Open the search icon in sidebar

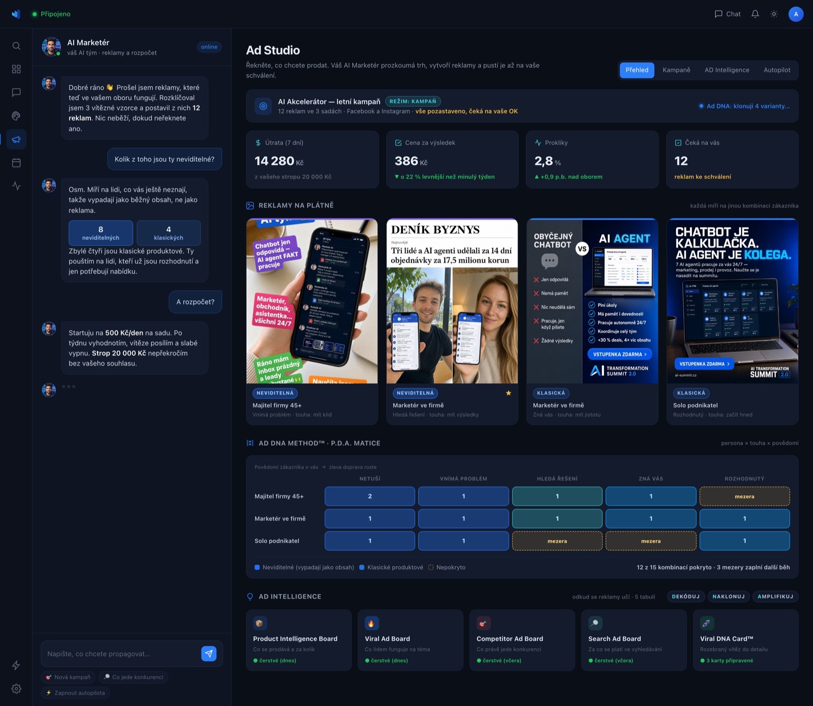coord(16,46)
